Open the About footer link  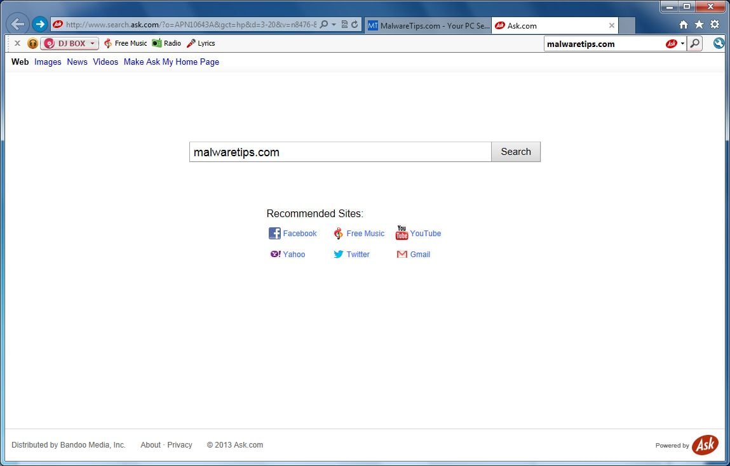pos(151,445)
